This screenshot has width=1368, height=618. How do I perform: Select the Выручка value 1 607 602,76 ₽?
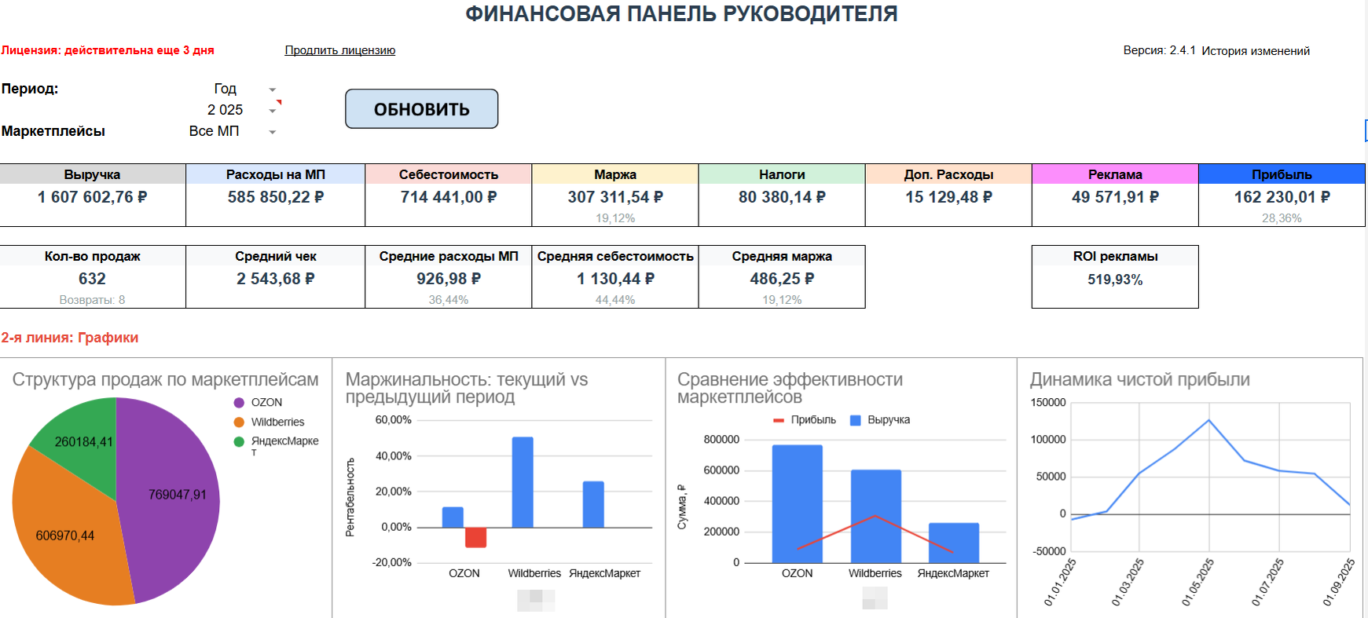pos(92,197)
